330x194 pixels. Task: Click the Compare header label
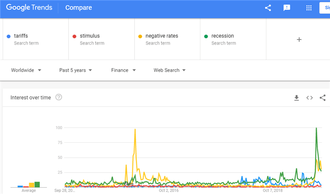[79, 8]
